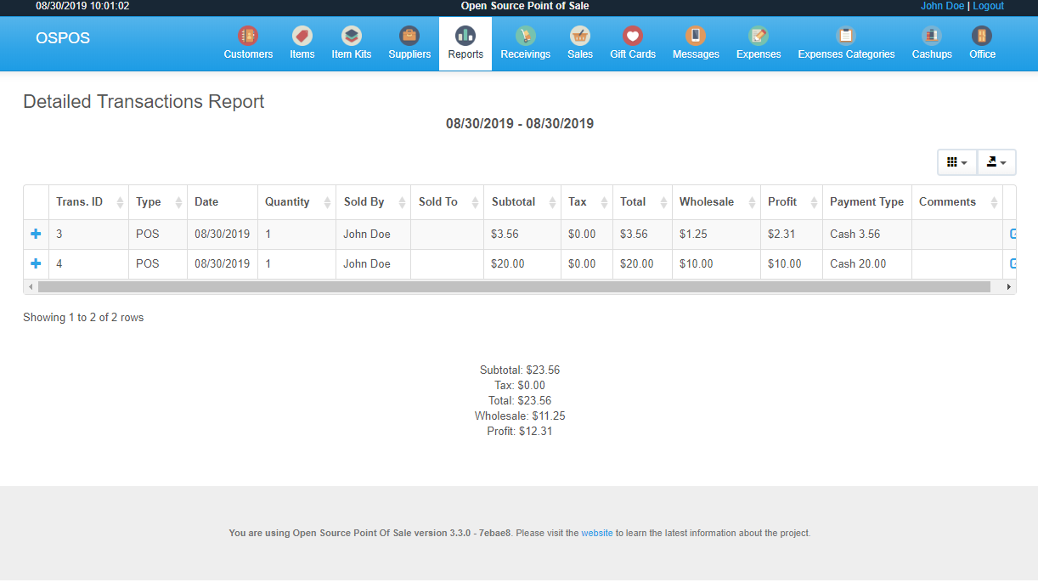Open the Gift Cards module
This screenshot has height=588, width=1038.
[632, 42]
